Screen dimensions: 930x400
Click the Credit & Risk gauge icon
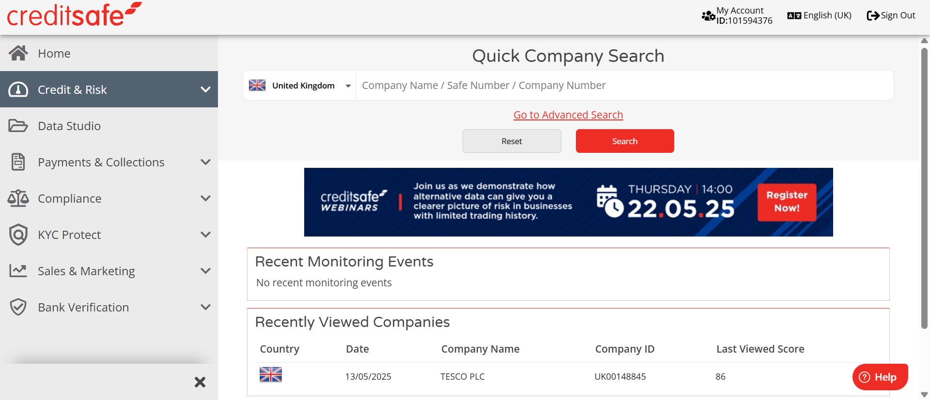coord(18,89)
